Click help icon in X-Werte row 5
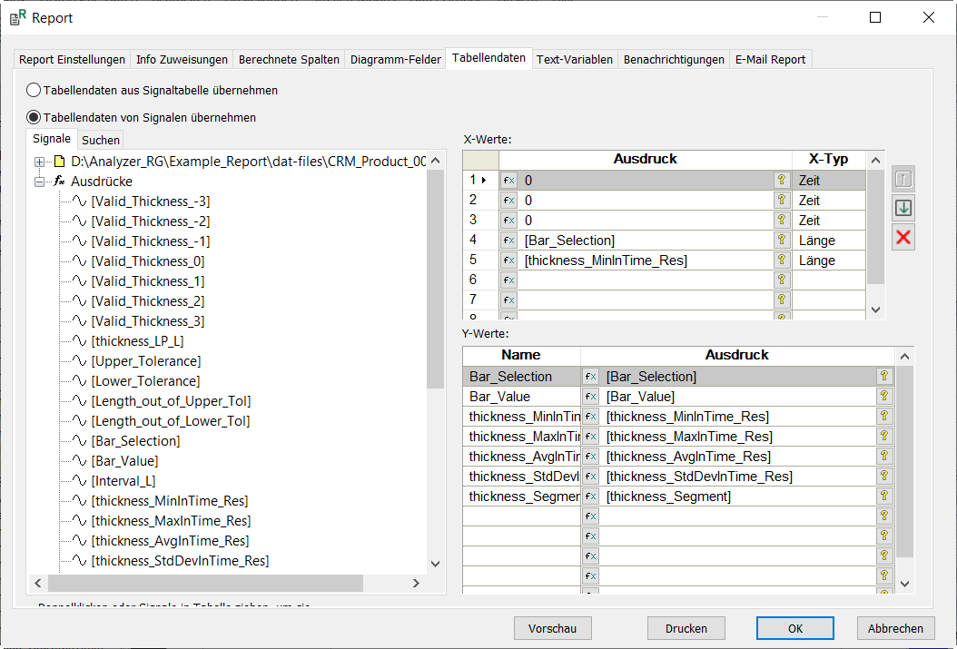Image resolution: width=957 pixels, height=649 pixels. [x=781, y=261]
